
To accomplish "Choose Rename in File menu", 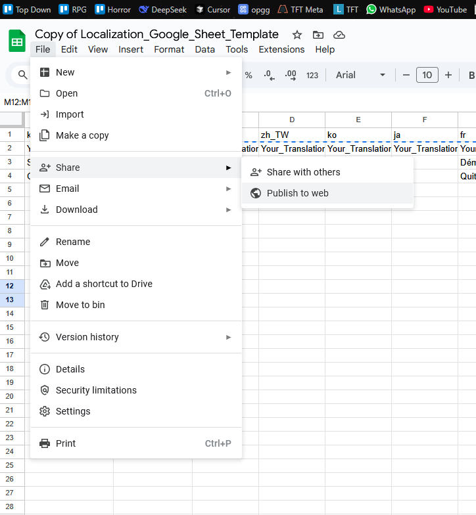I will click(x=135, y=242).
